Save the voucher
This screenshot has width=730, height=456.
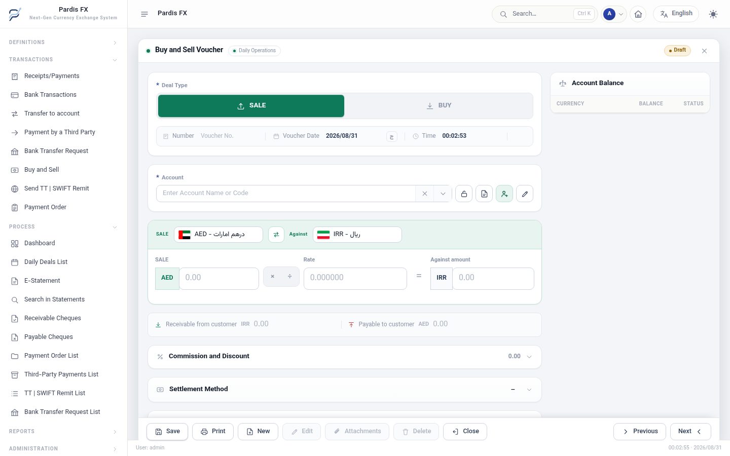pyautogui.click(x=167, y=432)
